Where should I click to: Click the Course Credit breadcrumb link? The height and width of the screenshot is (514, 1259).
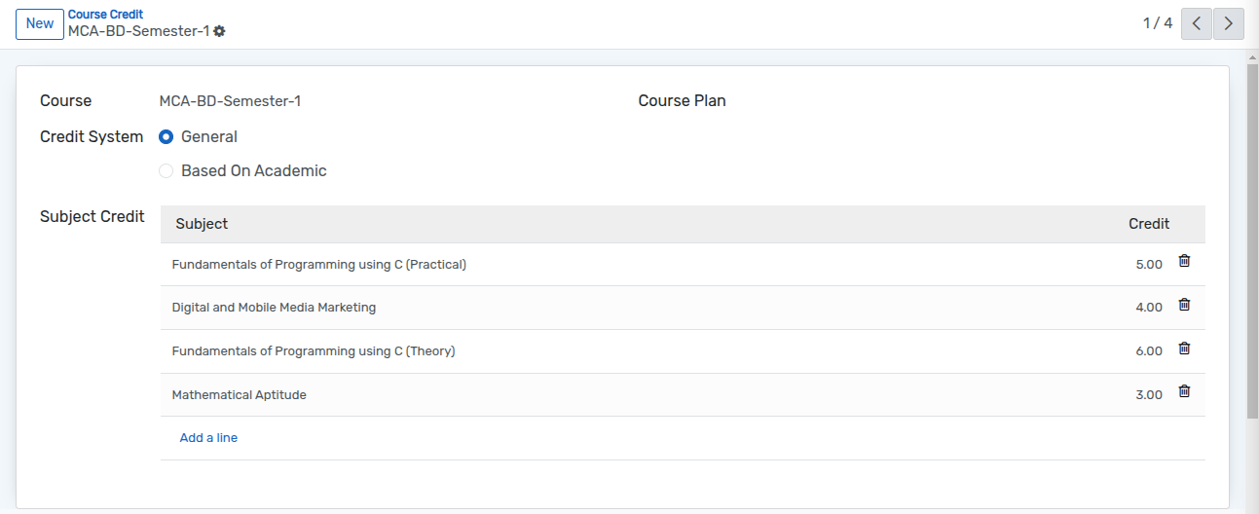pyautogui.click(x=105, y=15)
